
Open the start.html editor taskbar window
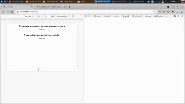point(51,2)
